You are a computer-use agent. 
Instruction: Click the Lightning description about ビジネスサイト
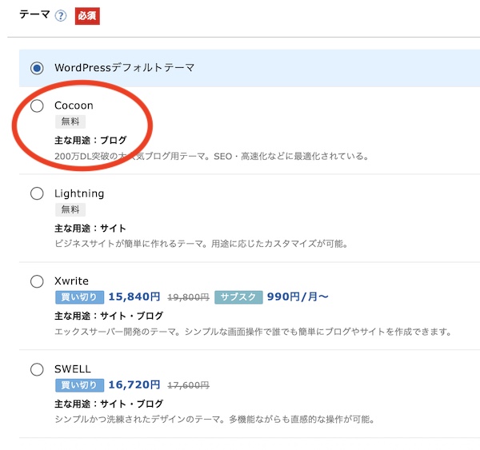pyautogui.click(x=201, y=244)
